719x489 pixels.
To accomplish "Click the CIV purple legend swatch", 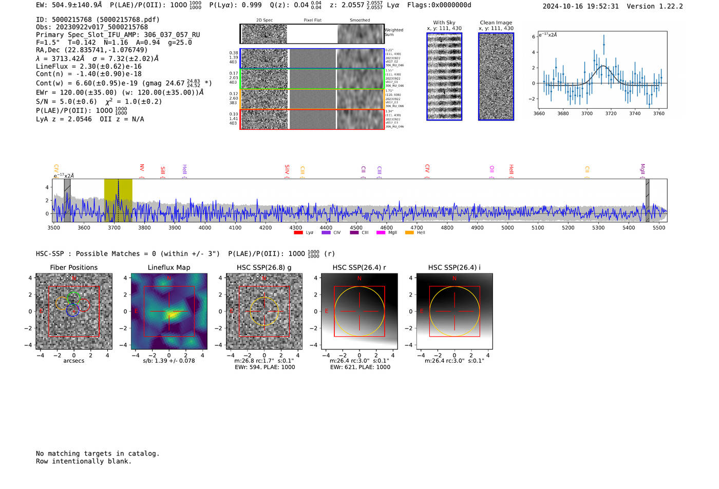I will click(326, 233).
